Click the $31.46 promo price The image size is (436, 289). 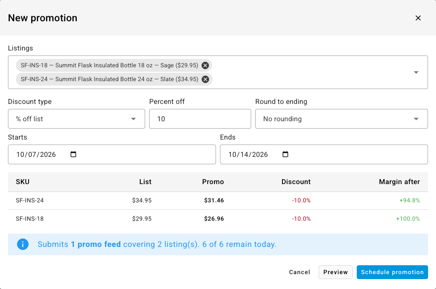[214, 200]
